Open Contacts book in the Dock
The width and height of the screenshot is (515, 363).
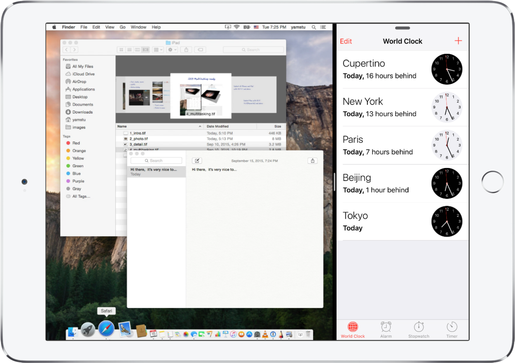click(x=141, y=330)
